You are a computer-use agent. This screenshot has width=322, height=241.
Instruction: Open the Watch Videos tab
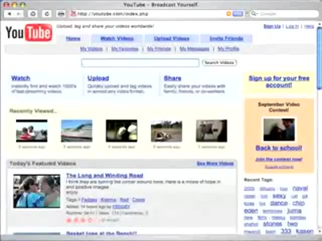coord(117,38)
